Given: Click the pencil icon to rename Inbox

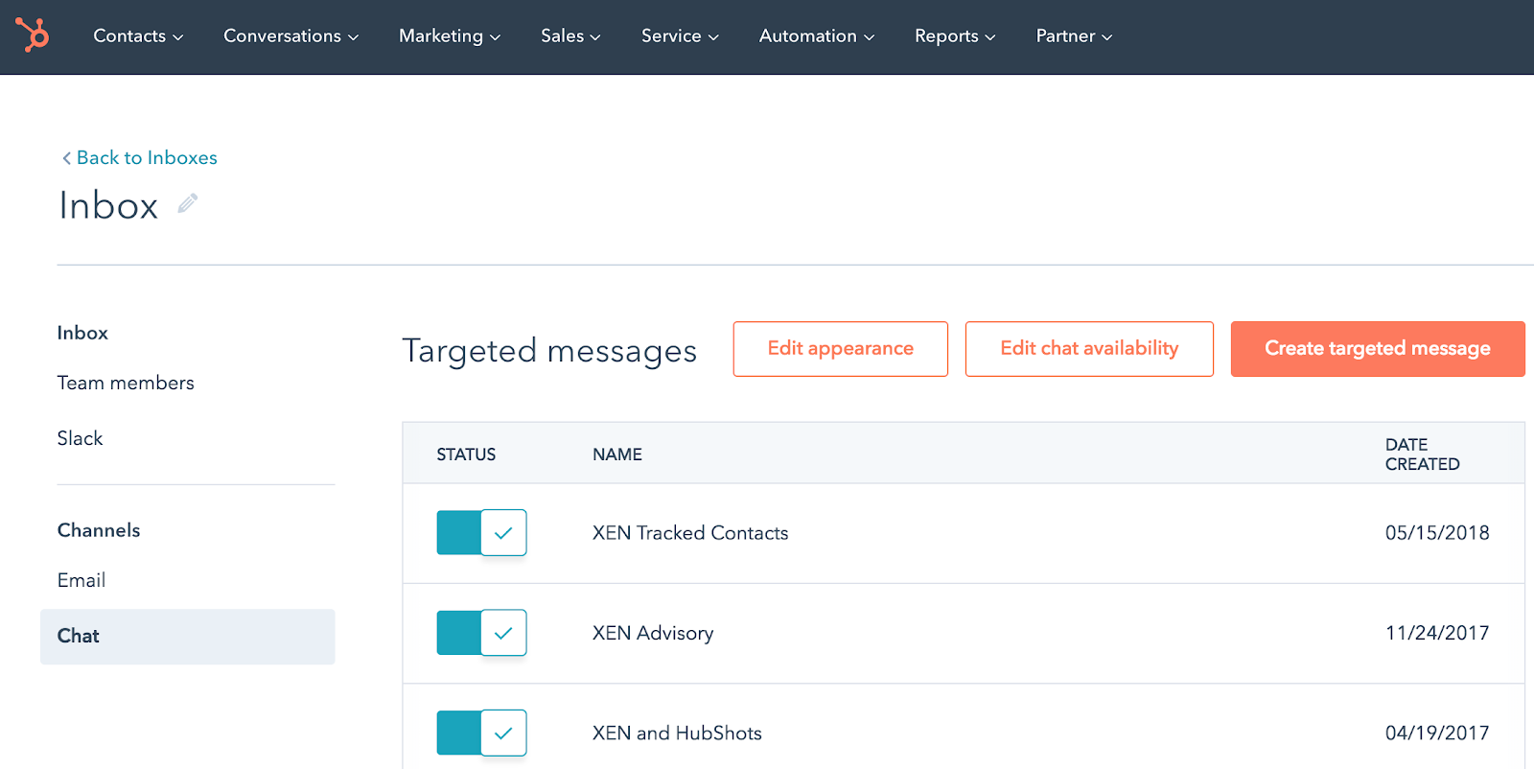Looking at the screenshot, I should tap(188, 203).
